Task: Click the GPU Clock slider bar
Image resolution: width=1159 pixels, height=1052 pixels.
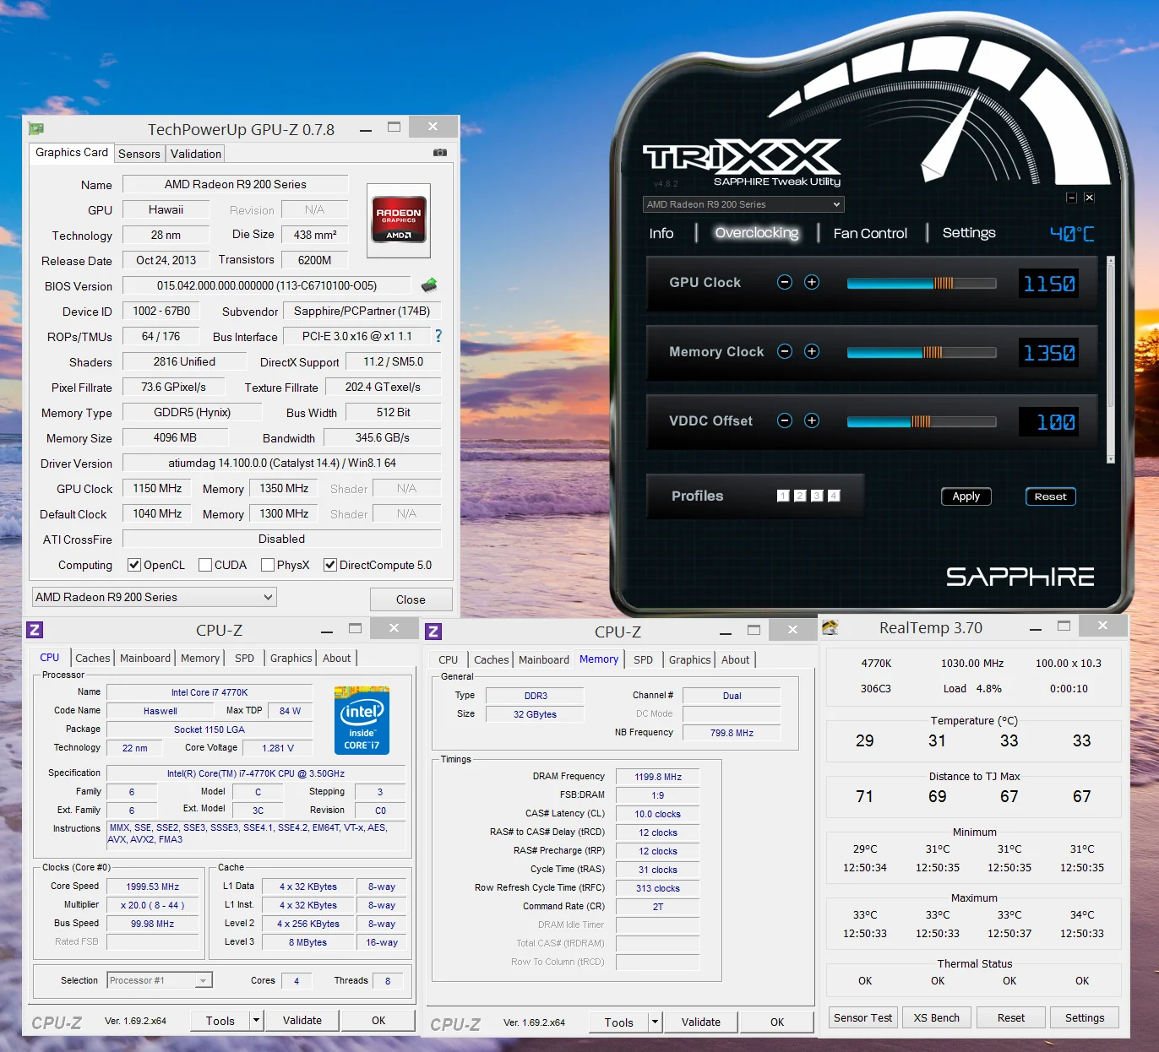Action: tap(922, 284)
